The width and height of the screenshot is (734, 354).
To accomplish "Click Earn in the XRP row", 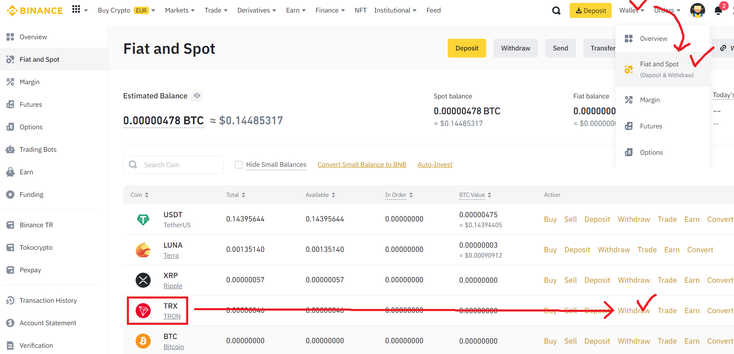I will click(692, 280).
